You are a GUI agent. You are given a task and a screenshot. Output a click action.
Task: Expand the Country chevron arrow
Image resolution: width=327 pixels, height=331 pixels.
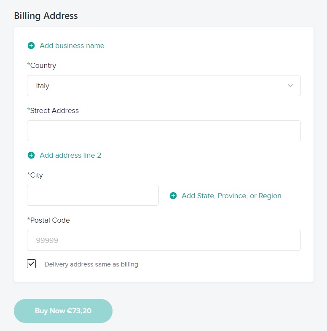[290, 86]
